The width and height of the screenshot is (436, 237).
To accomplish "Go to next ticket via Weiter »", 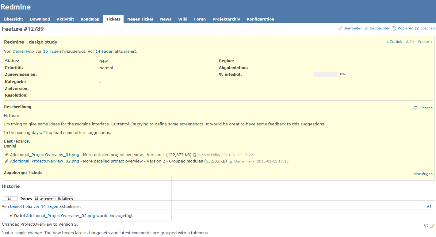I will (x=425, y=42).
